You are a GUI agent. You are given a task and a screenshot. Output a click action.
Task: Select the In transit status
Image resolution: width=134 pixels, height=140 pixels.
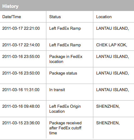(57, 90)
